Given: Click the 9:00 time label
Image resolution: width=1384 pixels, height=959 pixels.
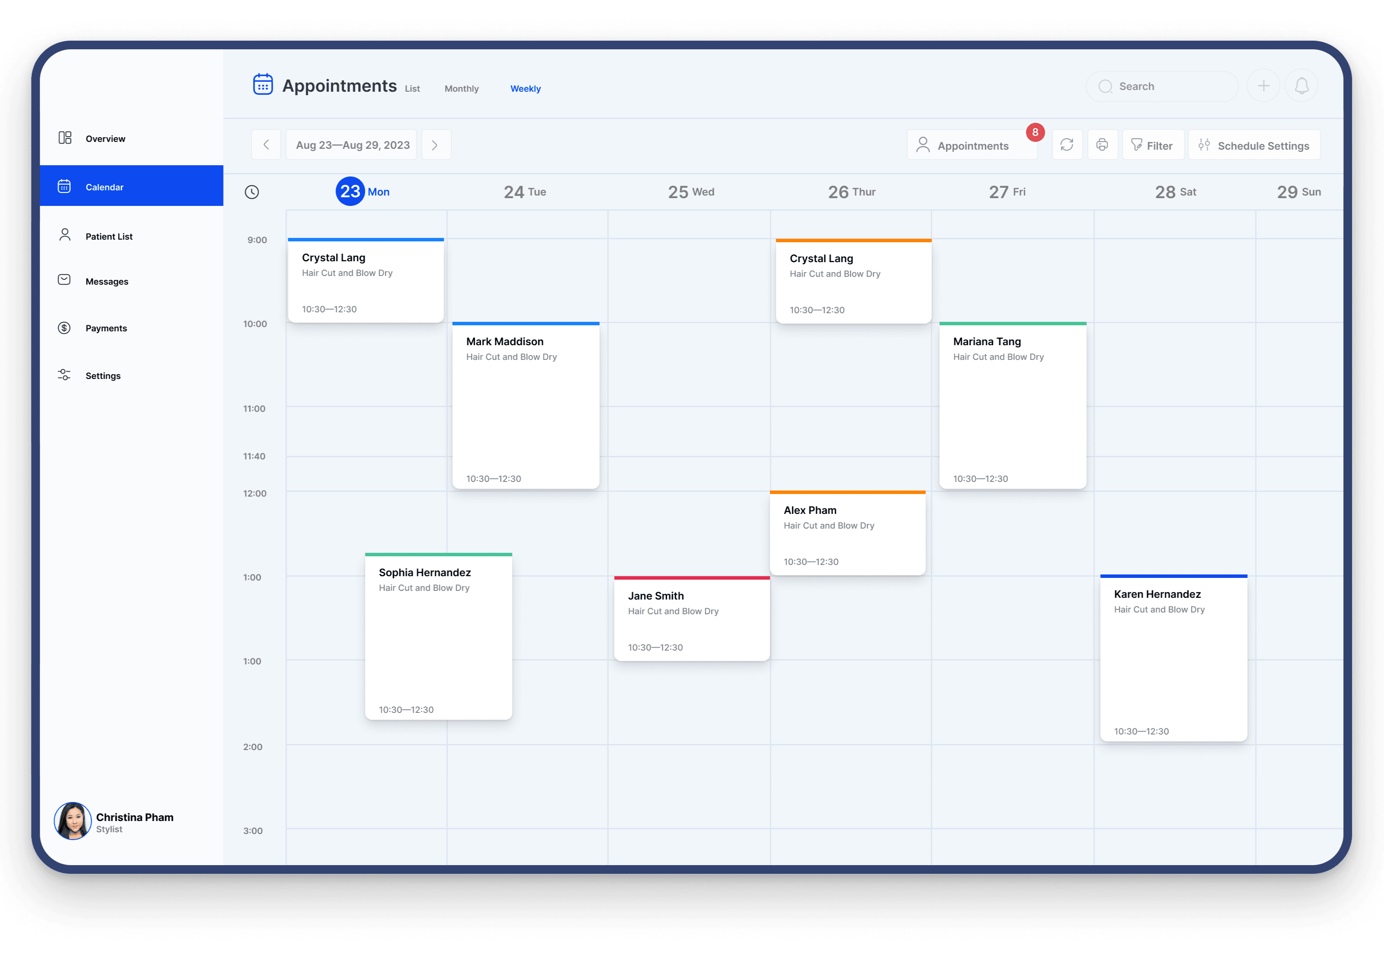Looking at the screenshot, I should point(257,240).
